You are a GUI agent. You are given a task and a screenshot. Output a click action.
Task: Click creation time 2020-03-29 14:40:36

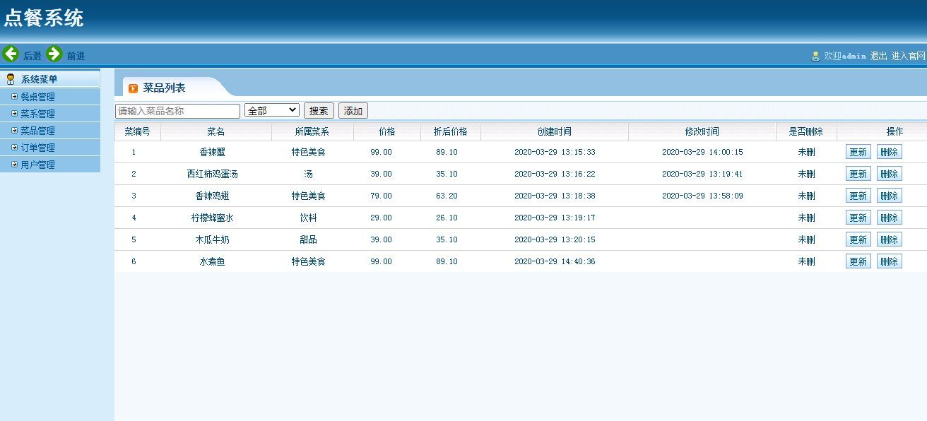pyautogui.click(x=555, y=261)
